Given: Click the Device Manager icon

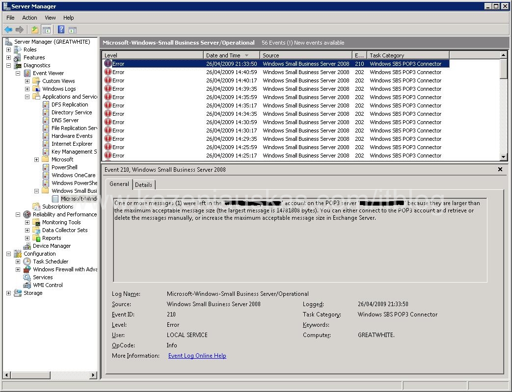Looking at the screenshot, I should point(27,246).
